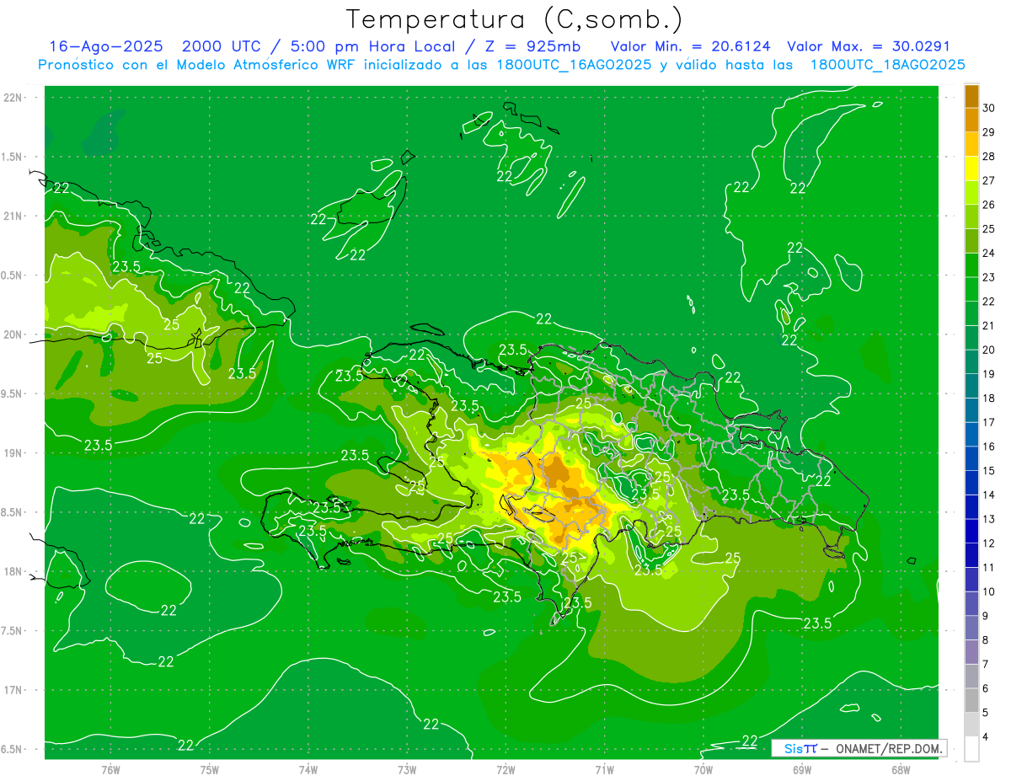Click 'Valor Max. = 30.0291'
The height and width of the screenshot is (781, 1011).
[869, 46]
